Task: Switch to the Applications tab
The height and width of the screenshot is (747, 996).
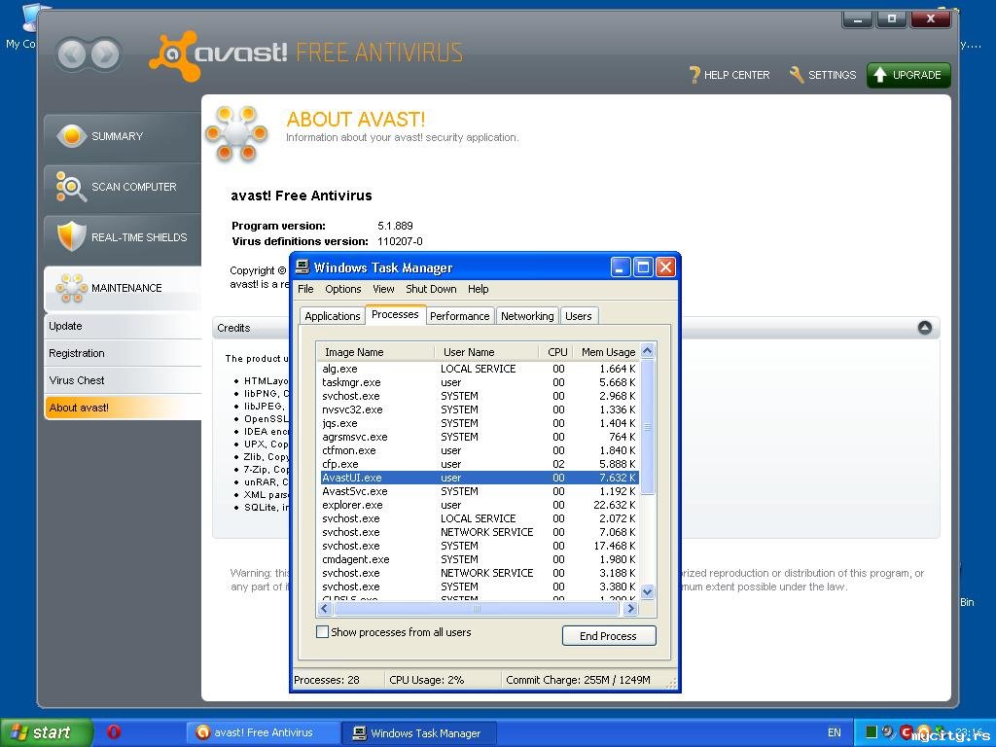Action: [x=333, y=316]
